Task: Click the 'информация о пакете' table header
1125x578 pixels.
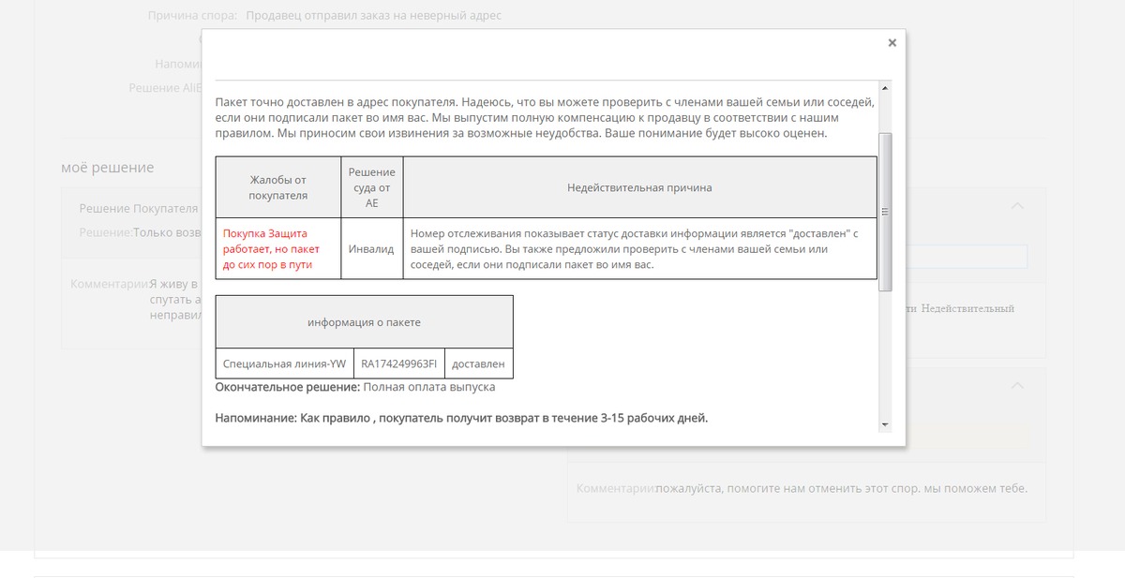Action: point(364,322)
